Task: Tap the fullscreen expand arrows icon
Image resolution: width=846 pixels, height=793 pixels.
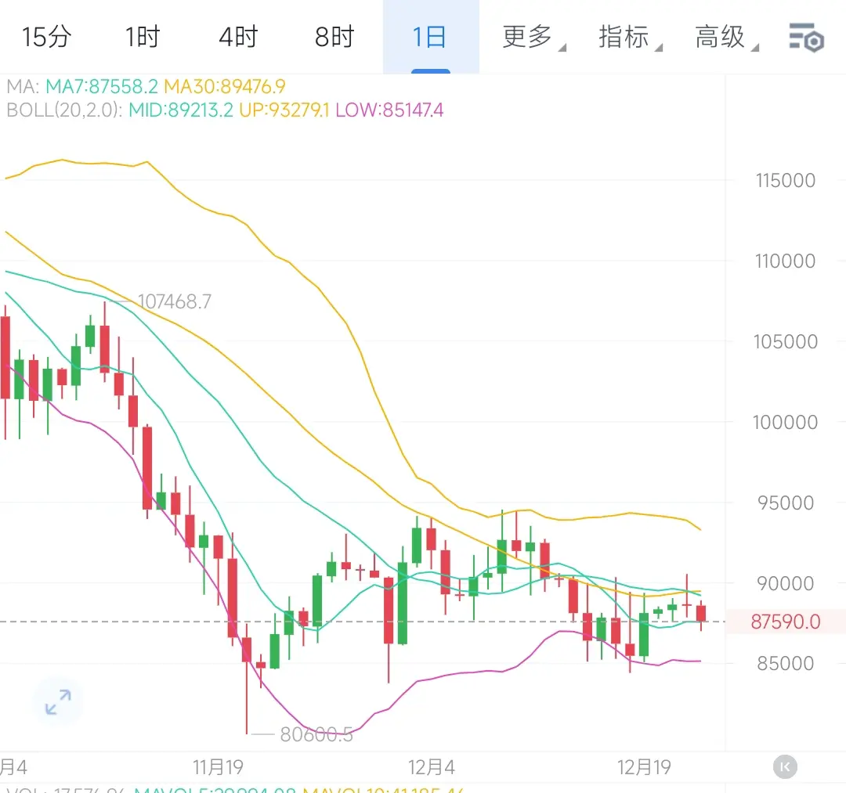Action: (58, 702)
